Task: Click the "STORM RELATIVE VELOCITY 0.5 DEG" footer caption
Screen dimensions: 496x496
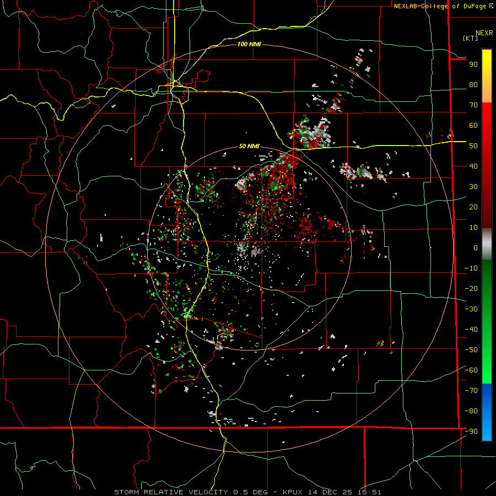Action: (x=191, y=492)
